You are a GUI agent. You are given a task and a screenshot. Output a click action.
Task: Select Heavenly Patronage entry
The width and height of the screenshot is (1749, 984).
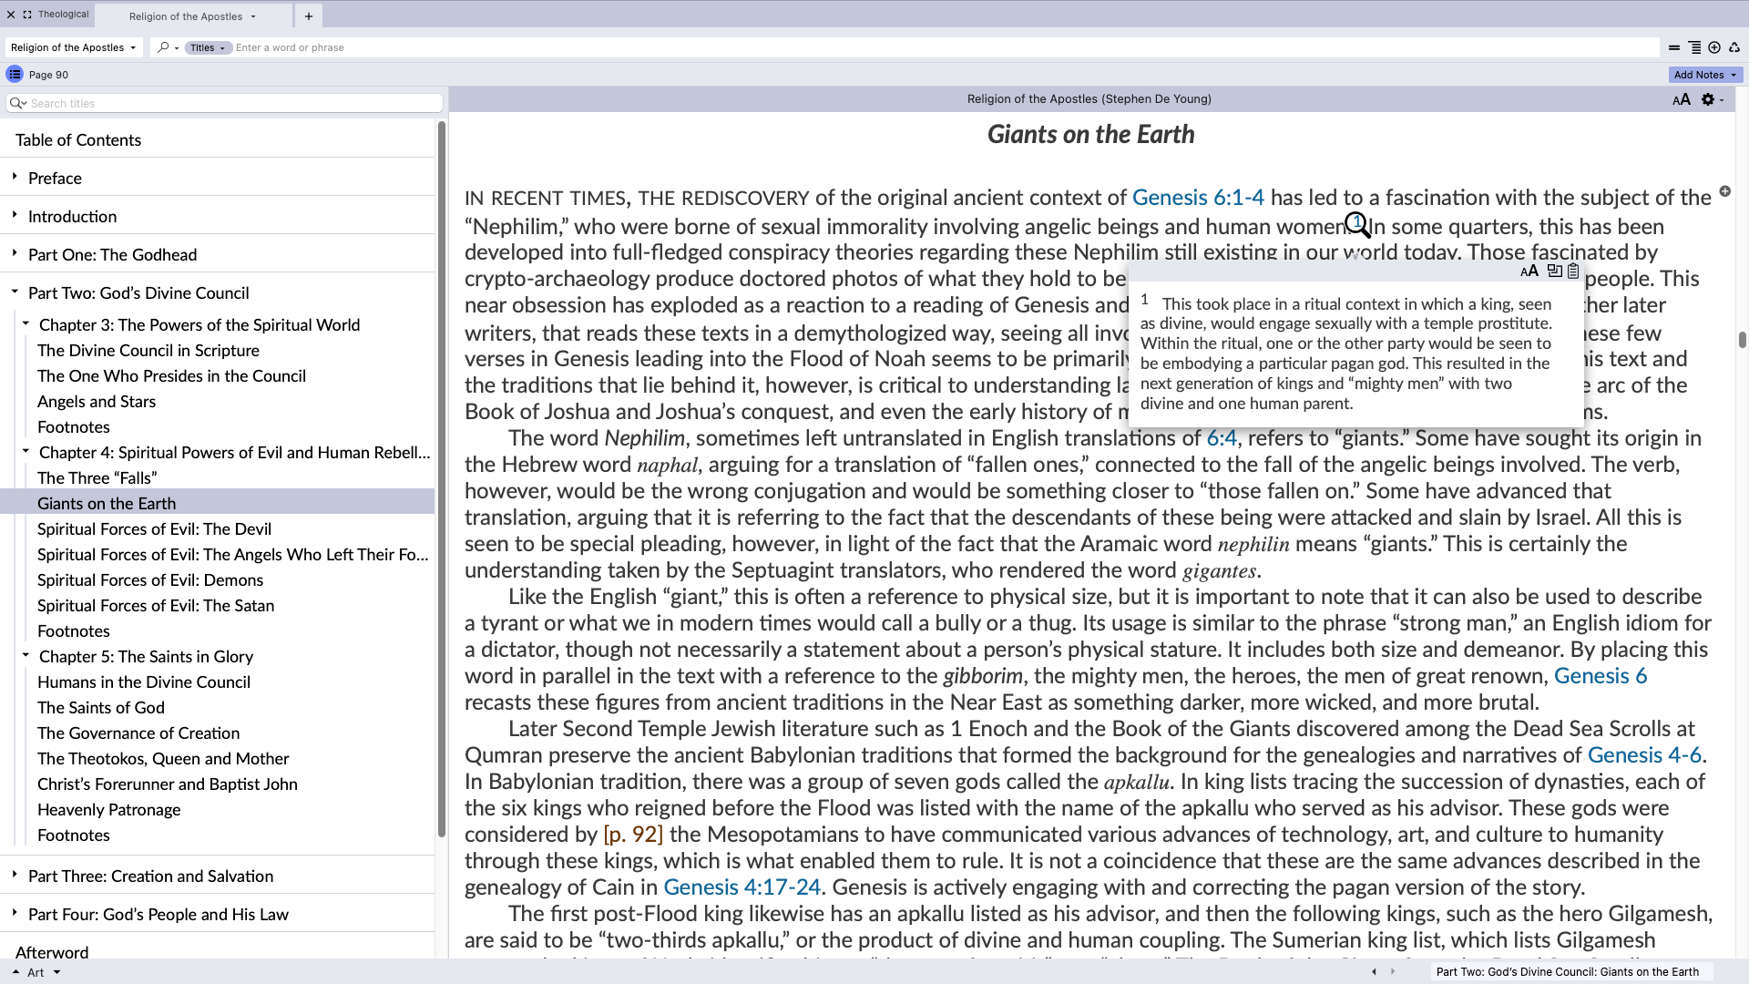tap(109, 810)
